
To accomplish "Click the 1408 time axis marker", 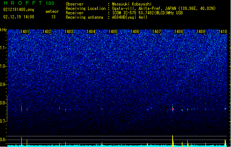I will coord(178,32).
